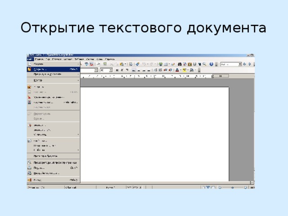Click the Файл (File) menu title
Viewport: 288px width, 216px height.
(30, 59)
